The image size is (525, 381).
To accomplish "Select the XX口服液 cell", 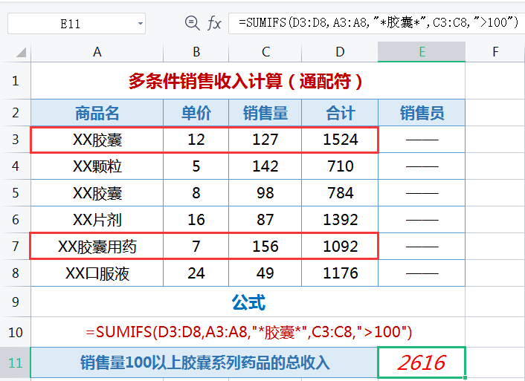I will coord(97,273).
